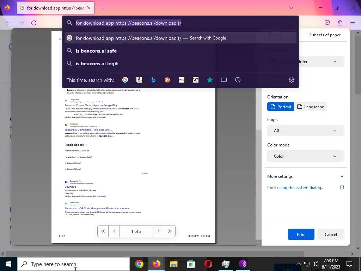
Task: Open notification center in taskbar
Action: (x=349, y=264)
